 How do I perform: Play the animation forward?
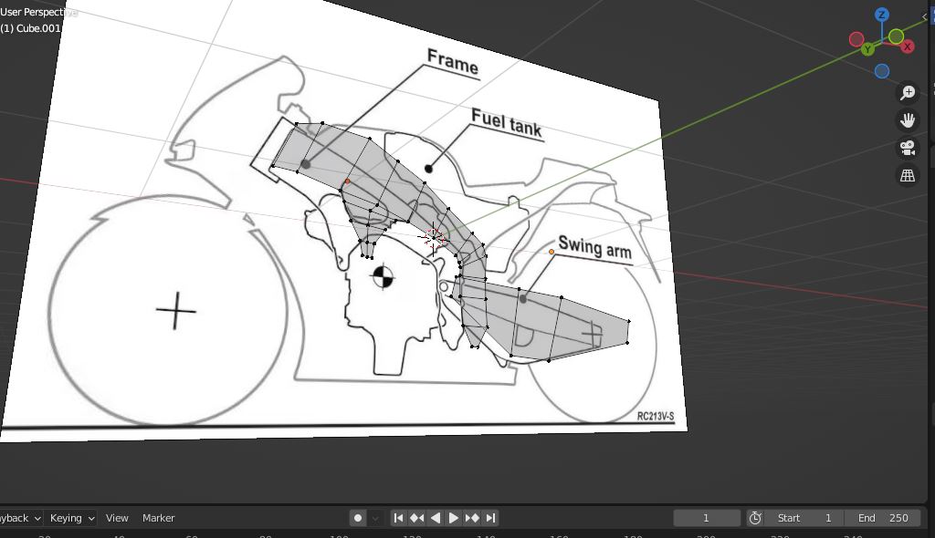point(453,518)
